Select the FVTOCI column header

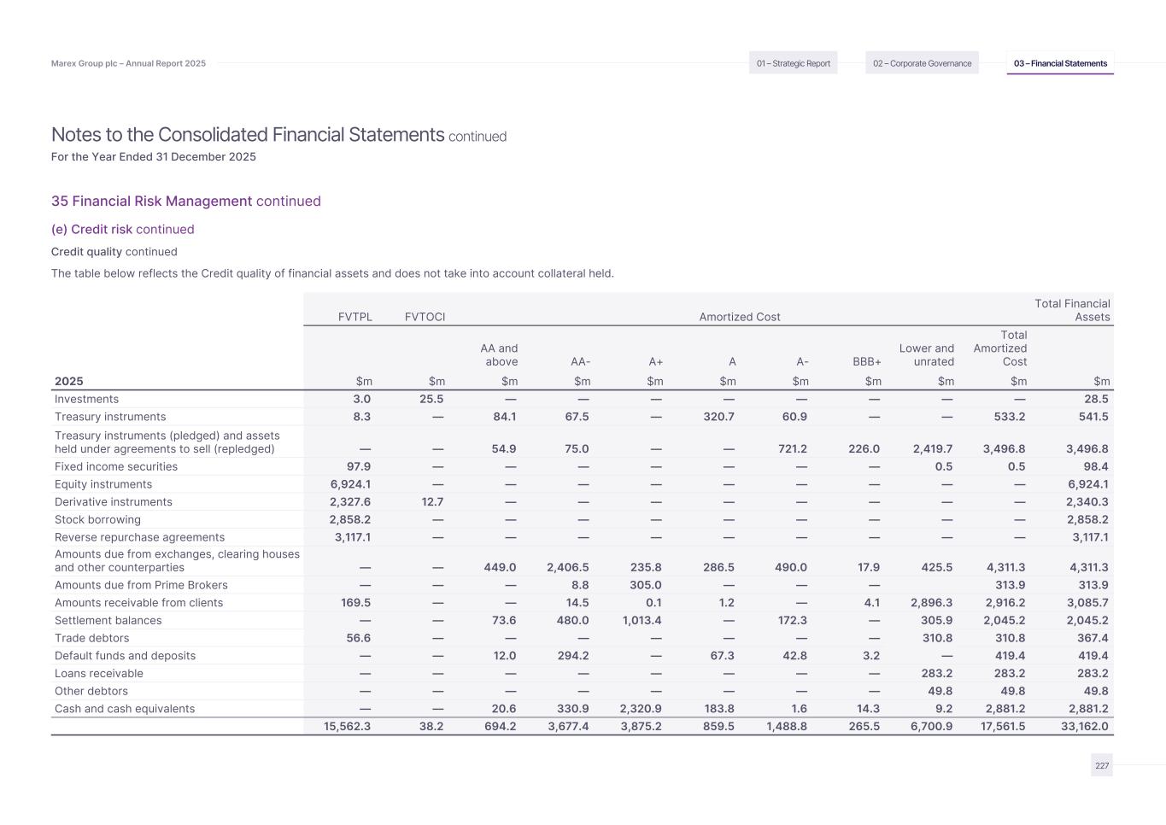(425, 317)
